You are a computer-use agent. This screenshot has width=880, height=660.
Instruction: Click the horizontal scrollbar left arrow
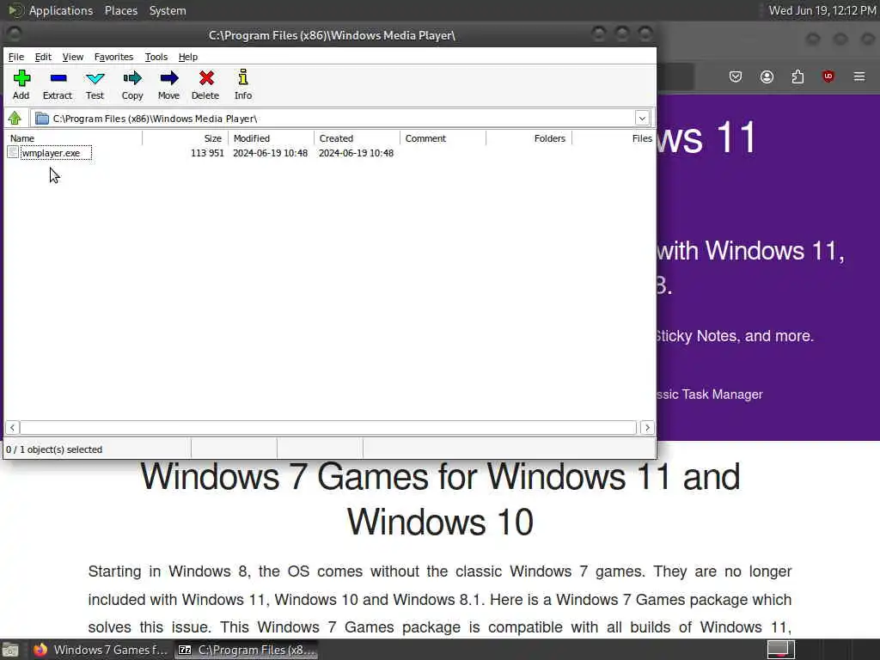pyautogui.click(x=12, y=428)
